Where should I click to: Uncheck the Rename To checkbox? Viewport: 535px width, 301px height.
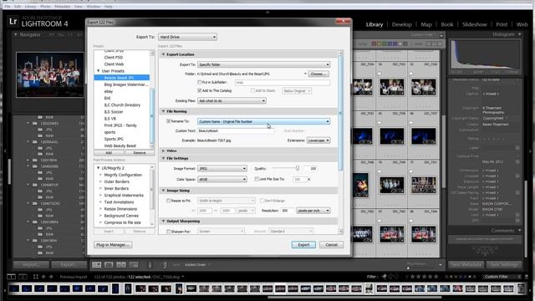169,121
